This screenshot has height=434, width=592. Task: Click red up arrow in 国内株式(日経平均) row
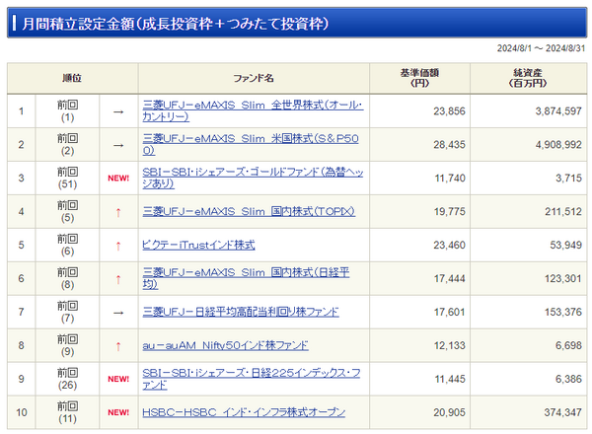118,280
